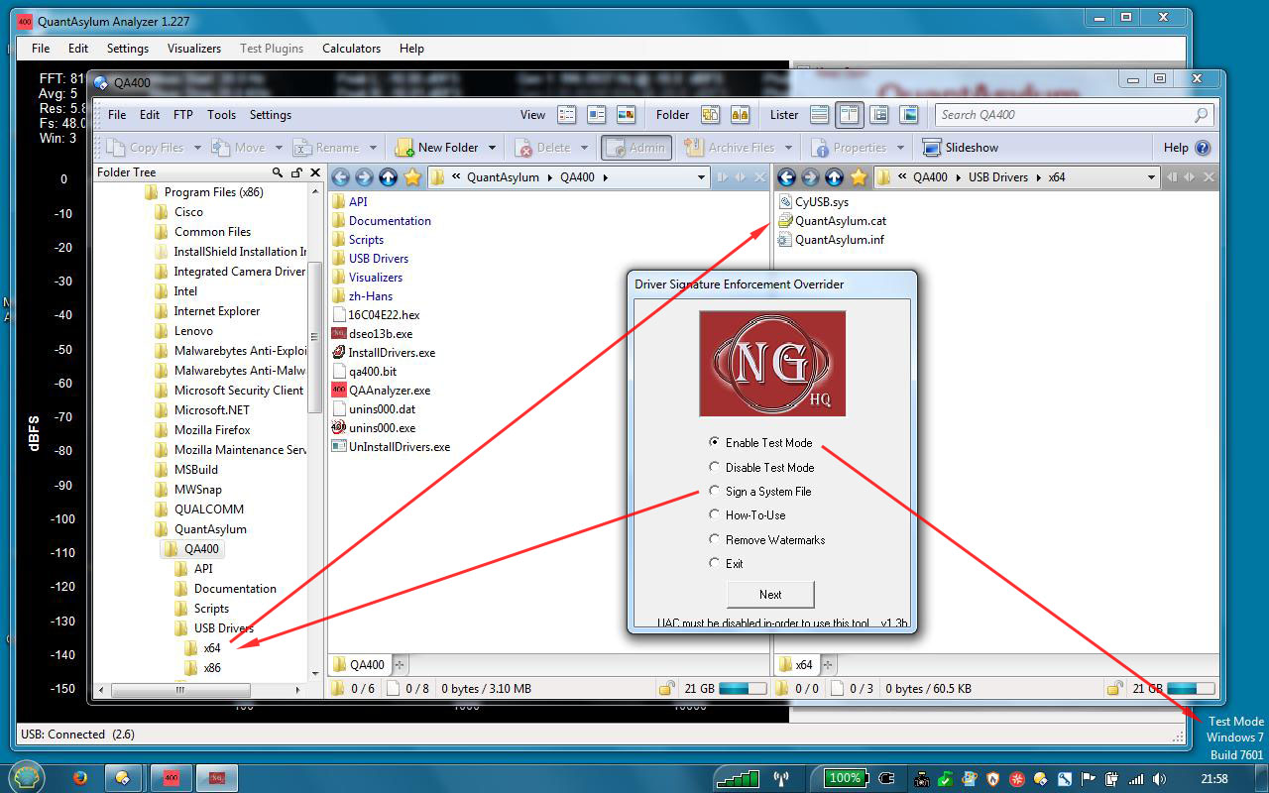Click right pane disk space bar
This screenshot has width=1269, height=793.
point(1191,688)
